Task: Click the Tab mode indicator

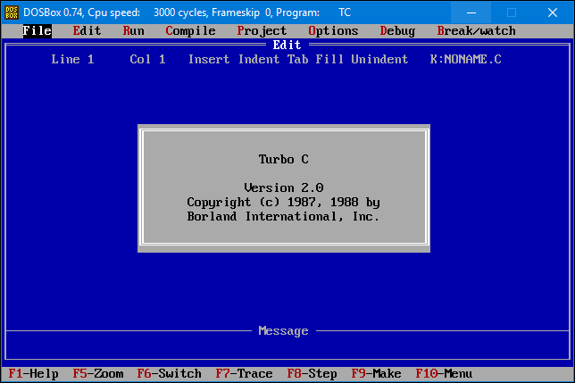Action: pos(298,60)
